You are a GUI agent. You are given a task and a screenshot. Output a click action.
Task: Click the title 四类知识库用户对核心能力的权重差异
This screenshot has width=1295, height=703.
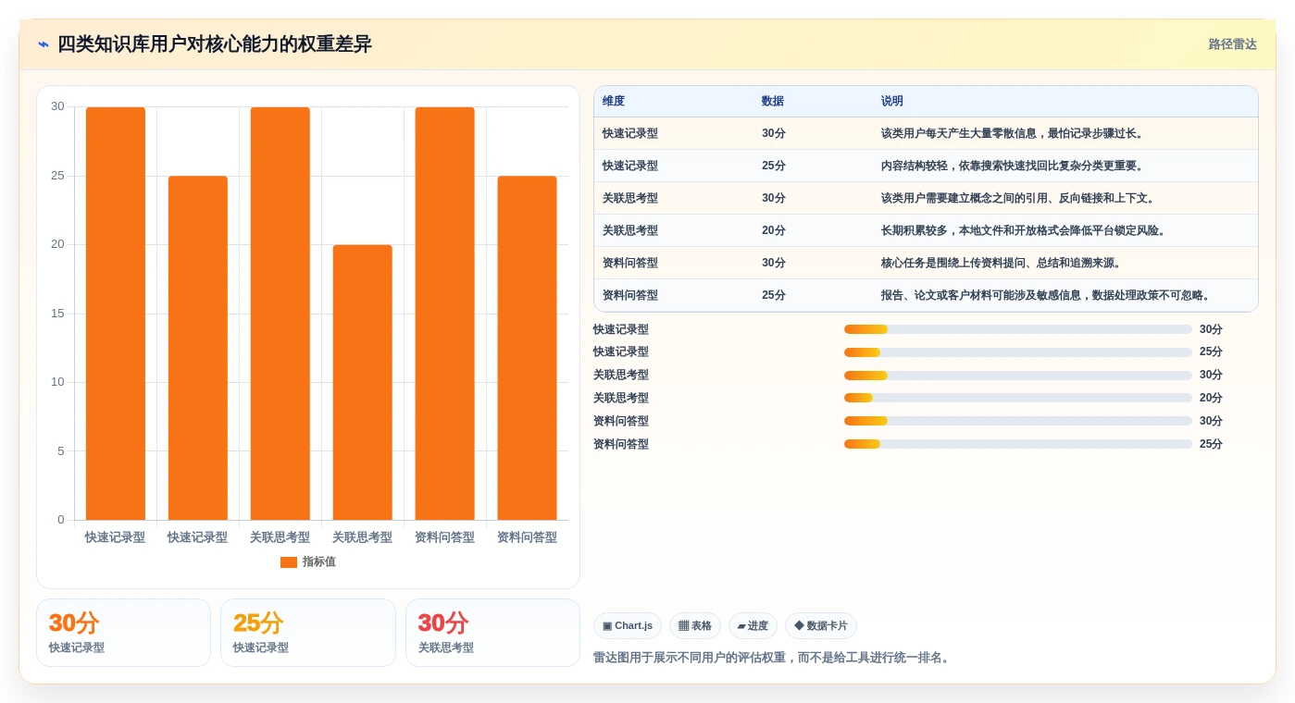click(215, 44)
